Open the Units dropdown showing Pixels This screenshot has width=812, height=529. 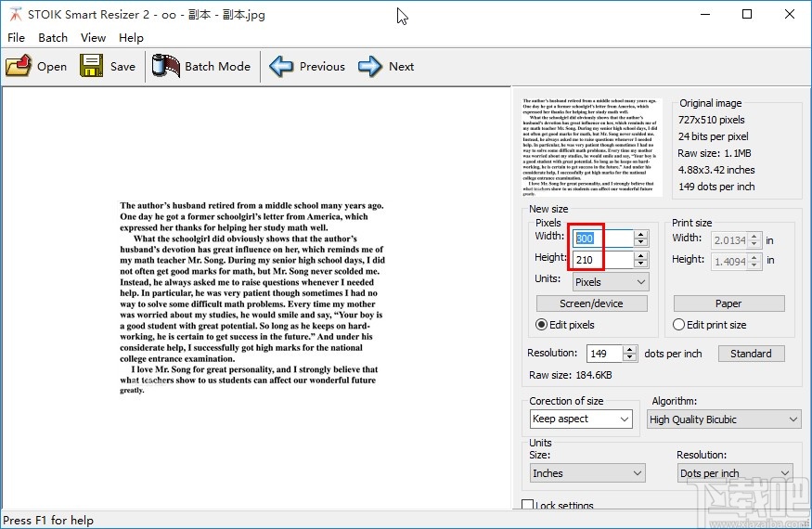pyautogui.click(x=611, y=282)
